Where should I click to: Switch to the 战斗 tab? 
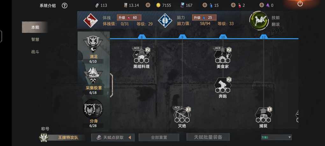[35, 52]
